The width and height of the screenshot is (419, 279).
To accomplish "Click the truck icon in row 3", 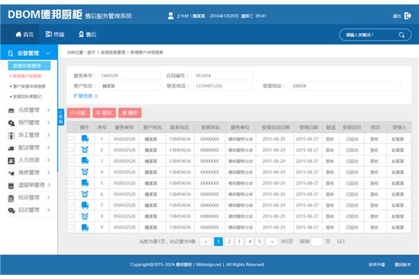I will tap(85, 160).
